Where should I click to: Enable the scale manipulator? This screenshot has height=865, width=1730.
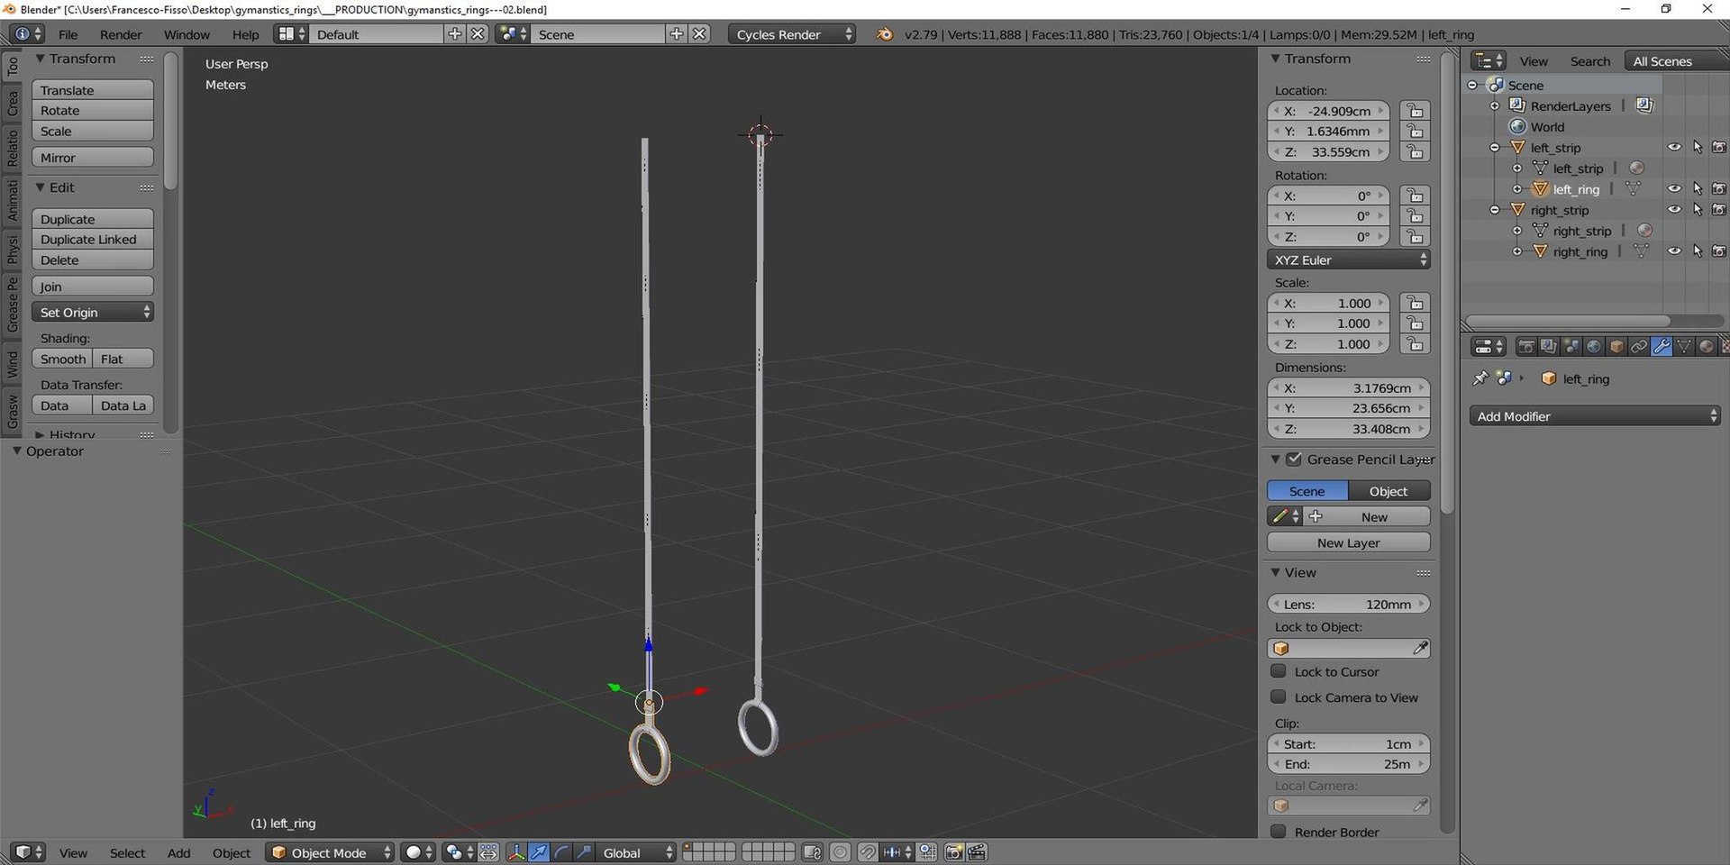coord(584,852)
